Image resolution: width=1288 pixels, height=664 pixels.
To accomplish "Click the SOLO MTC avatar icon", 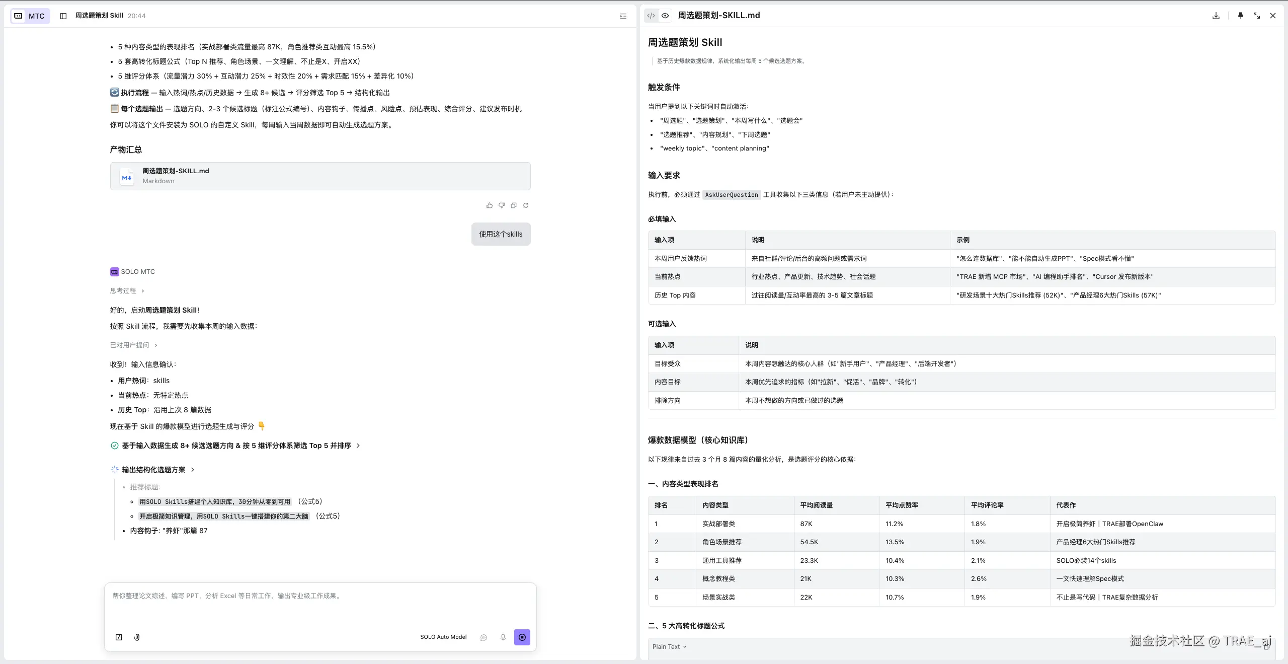I will click(x=115, y=272).
